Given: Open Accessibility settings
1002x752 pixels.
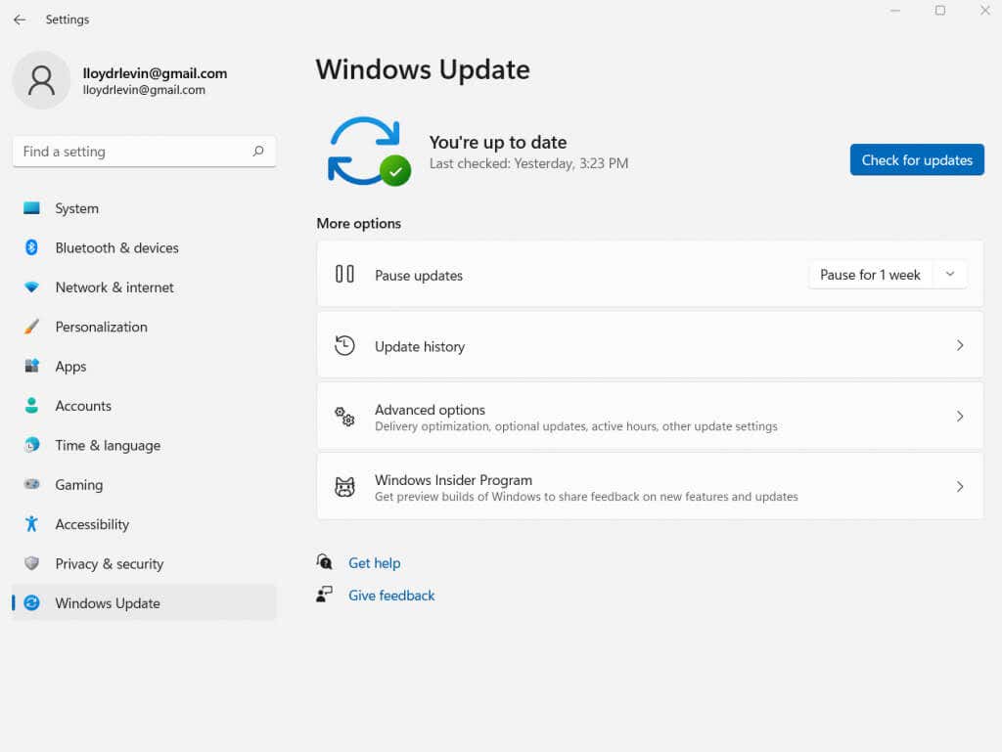Looking at the screenshot, I should [144, 525].
